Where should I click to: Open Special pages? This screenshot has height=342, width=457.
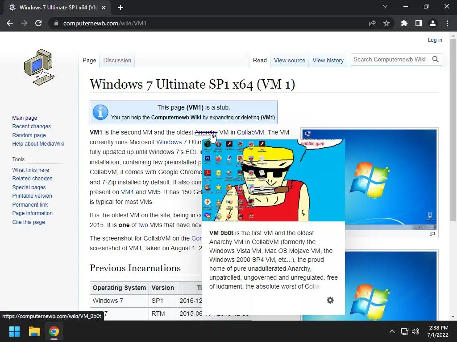[x=29, y=187]
